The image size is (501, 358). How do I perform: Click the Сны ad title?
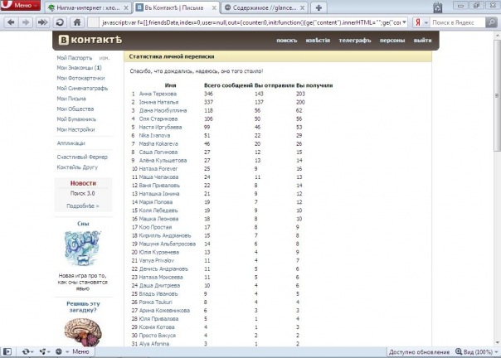(83, 224)
